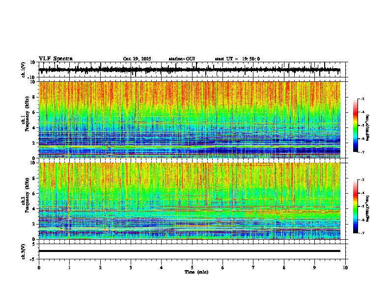389x300 pixels.
Task: Click the flat black ch.3 trace line
Action: tap(190, 251)
